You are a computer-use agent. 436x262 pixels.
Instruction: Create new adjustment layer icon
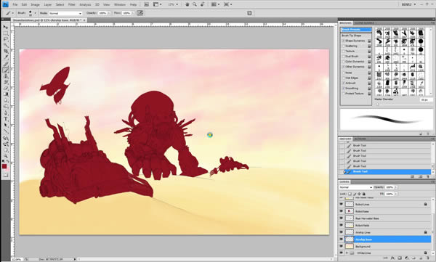coord(406,258)
